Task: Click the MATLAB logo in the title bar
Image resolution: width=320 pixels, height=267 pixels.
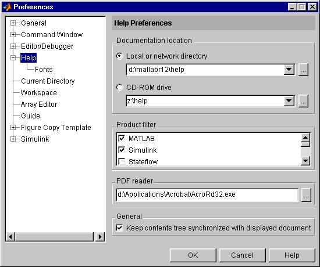Action: (x=8, y=7)
